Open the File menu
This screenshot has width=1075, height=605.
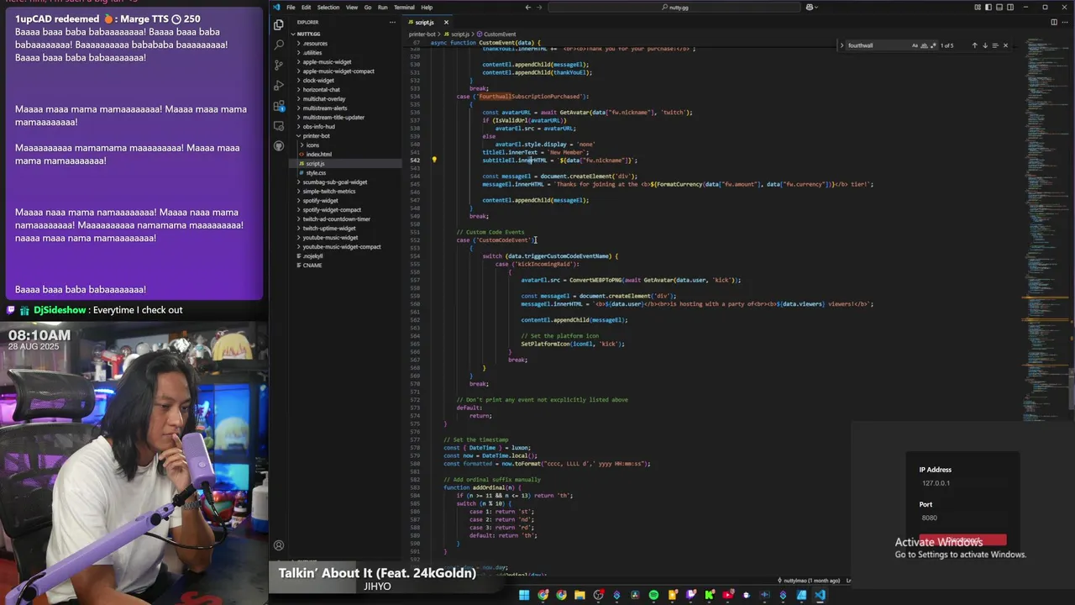tap(291, 8)
